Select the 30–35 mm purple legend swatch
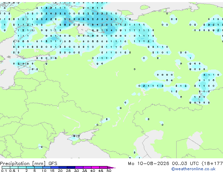 coord(79,167)
